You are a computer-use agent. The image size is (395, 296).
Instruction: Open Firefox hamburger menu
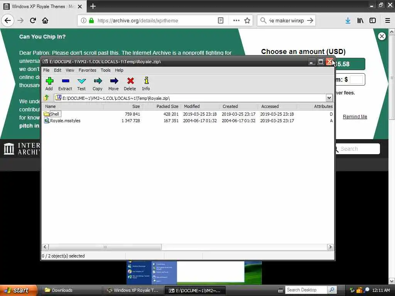(388, 21)
